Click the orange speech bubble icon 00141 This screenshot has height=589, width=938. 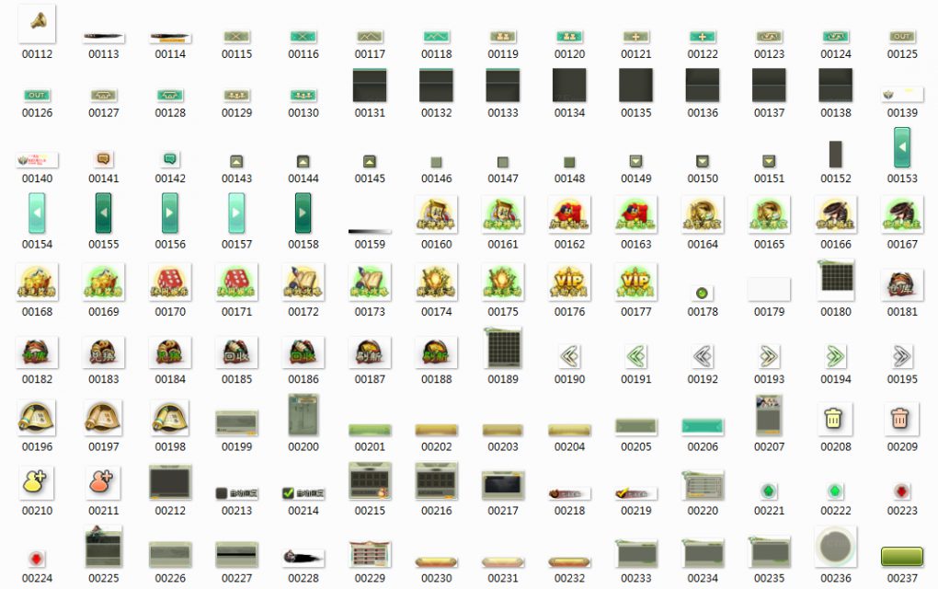103,158
